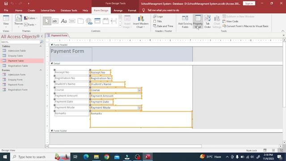Choose the Hyperlink control icon
This screenshot has width=286, height=161.
(89, 21)
